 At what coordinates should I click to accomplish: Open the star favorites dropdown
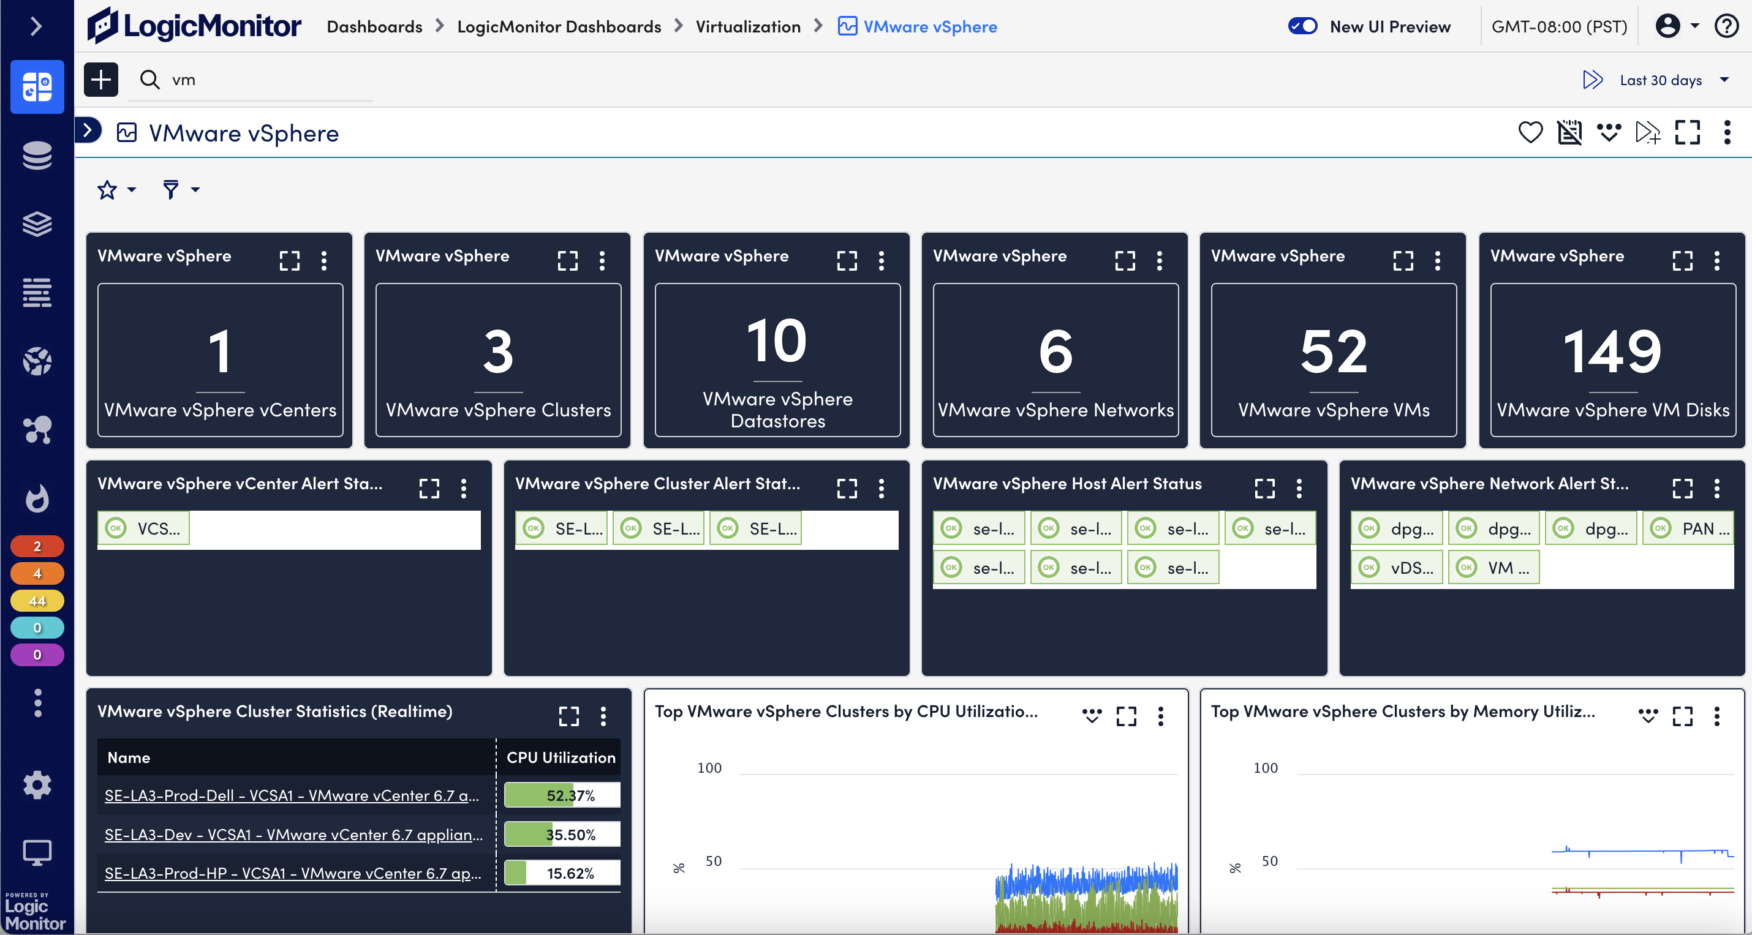115,190
